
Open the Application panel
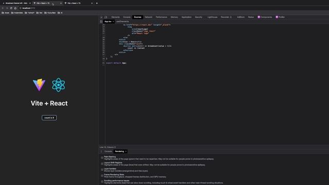click(186, 17)
